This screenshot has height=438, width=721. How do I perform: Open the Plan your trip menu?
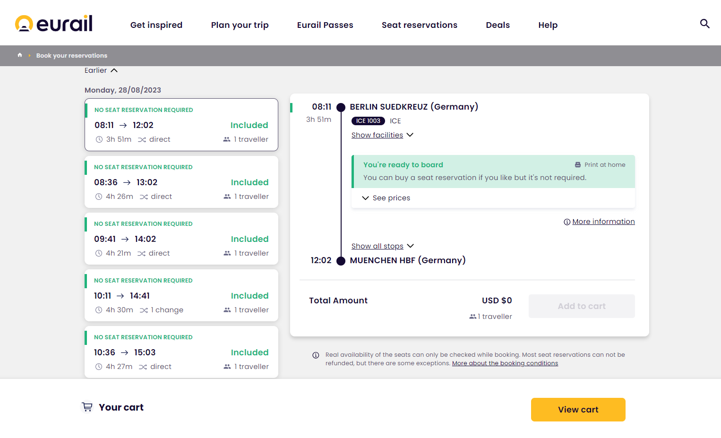click(x=240, y=25)
